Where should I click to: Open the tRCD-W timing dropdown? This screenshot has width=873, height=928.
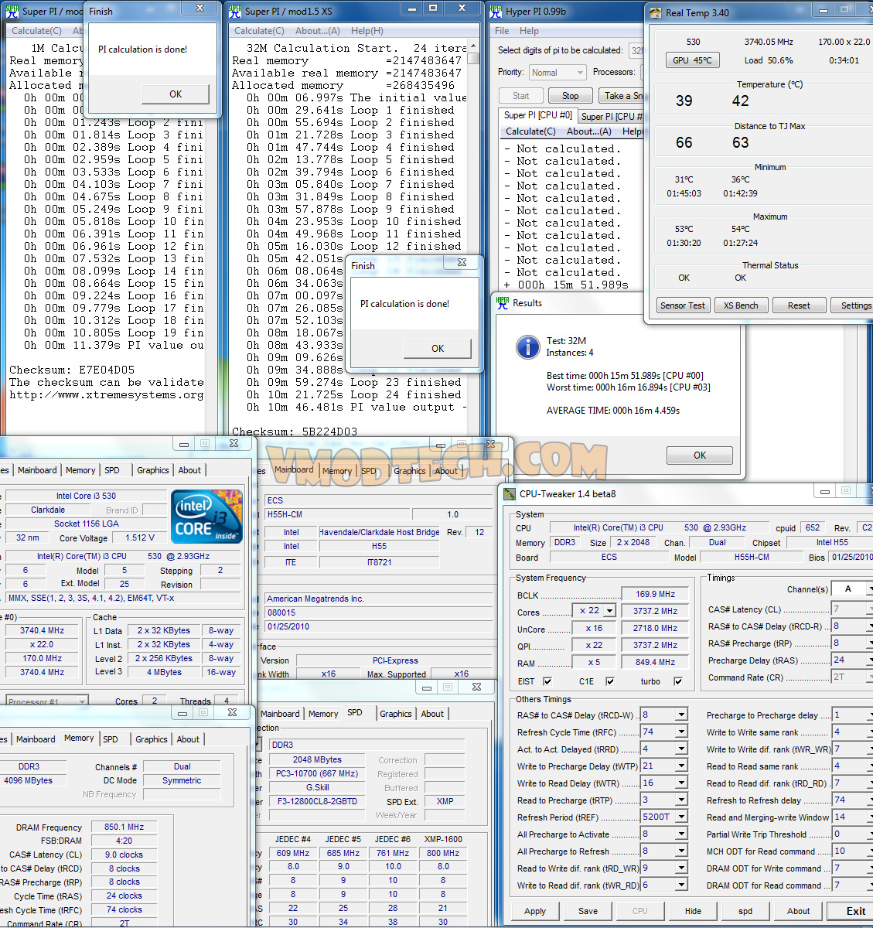681,715
